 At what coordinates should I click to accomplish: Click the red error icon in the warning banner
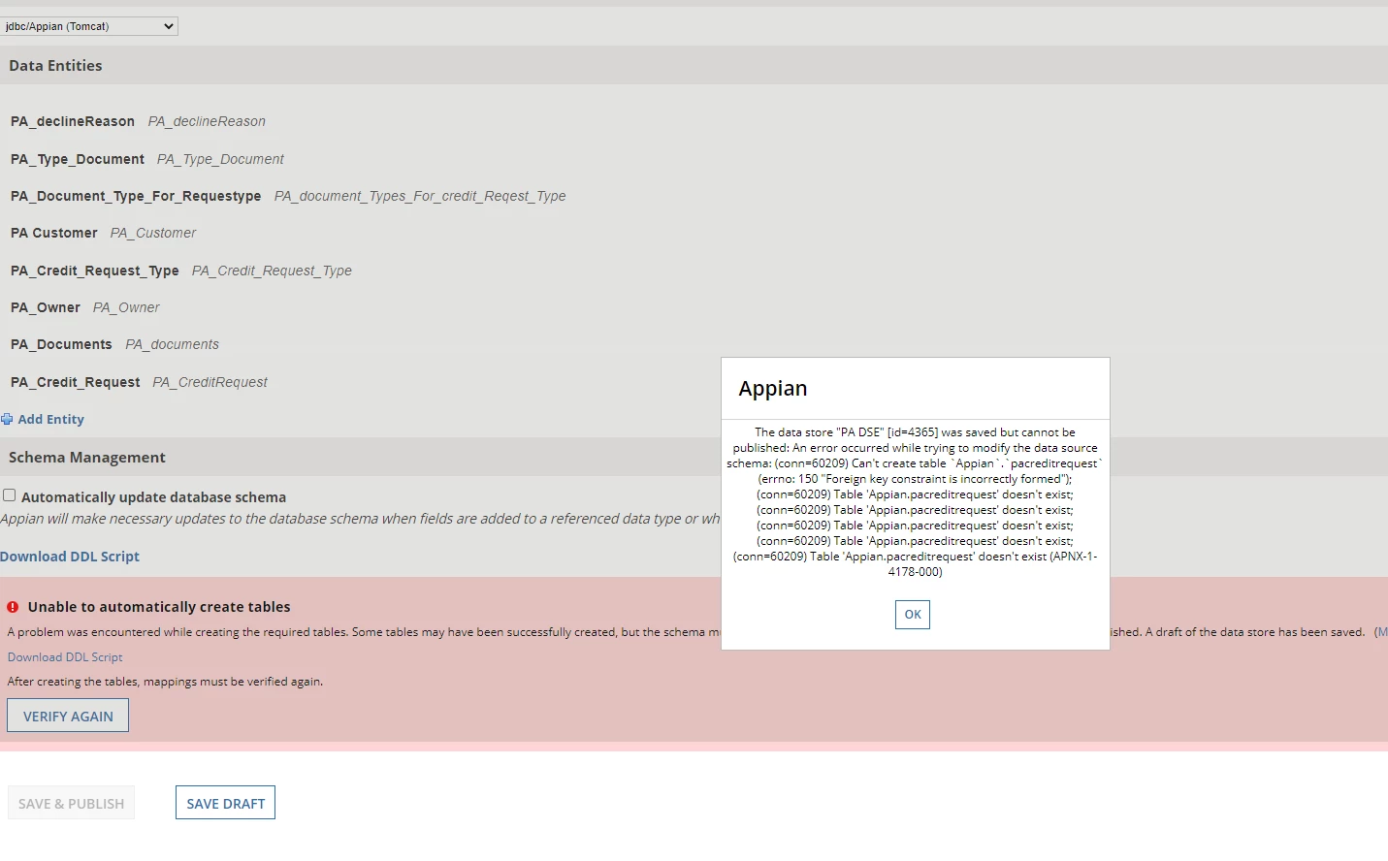[13, 607]
